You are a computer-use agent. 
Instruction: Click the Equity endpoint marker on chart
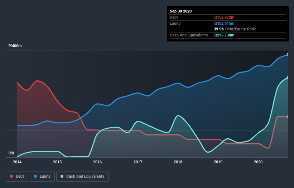point(288,55)
